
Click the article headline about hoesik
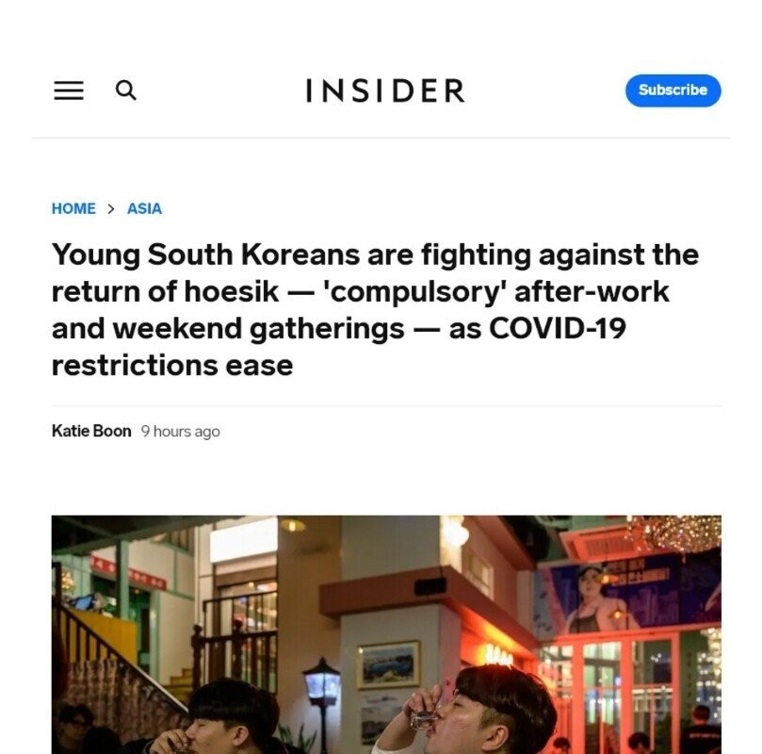(x=375, y=310)
